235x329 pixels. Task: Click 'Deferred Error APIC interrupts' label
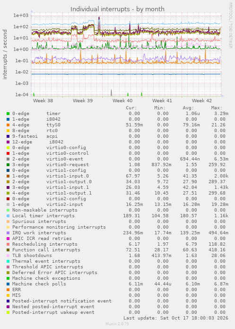[x=55, y=273]
